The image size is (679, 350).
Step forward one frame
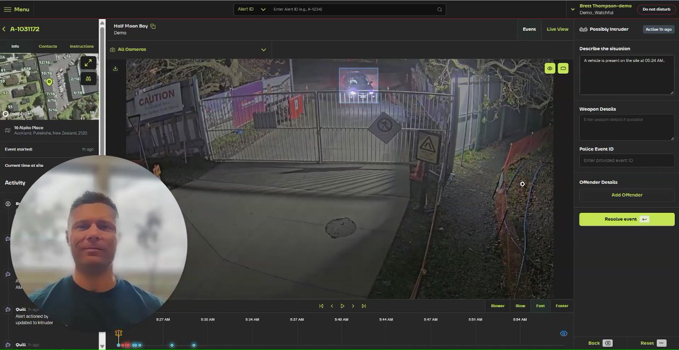(x=353, y=306)
